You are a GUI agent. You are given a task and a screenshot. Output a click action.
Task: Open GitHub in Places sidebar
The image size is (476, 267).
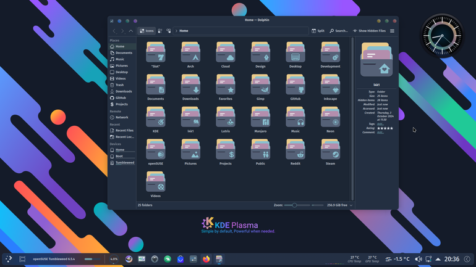point(122,98)
